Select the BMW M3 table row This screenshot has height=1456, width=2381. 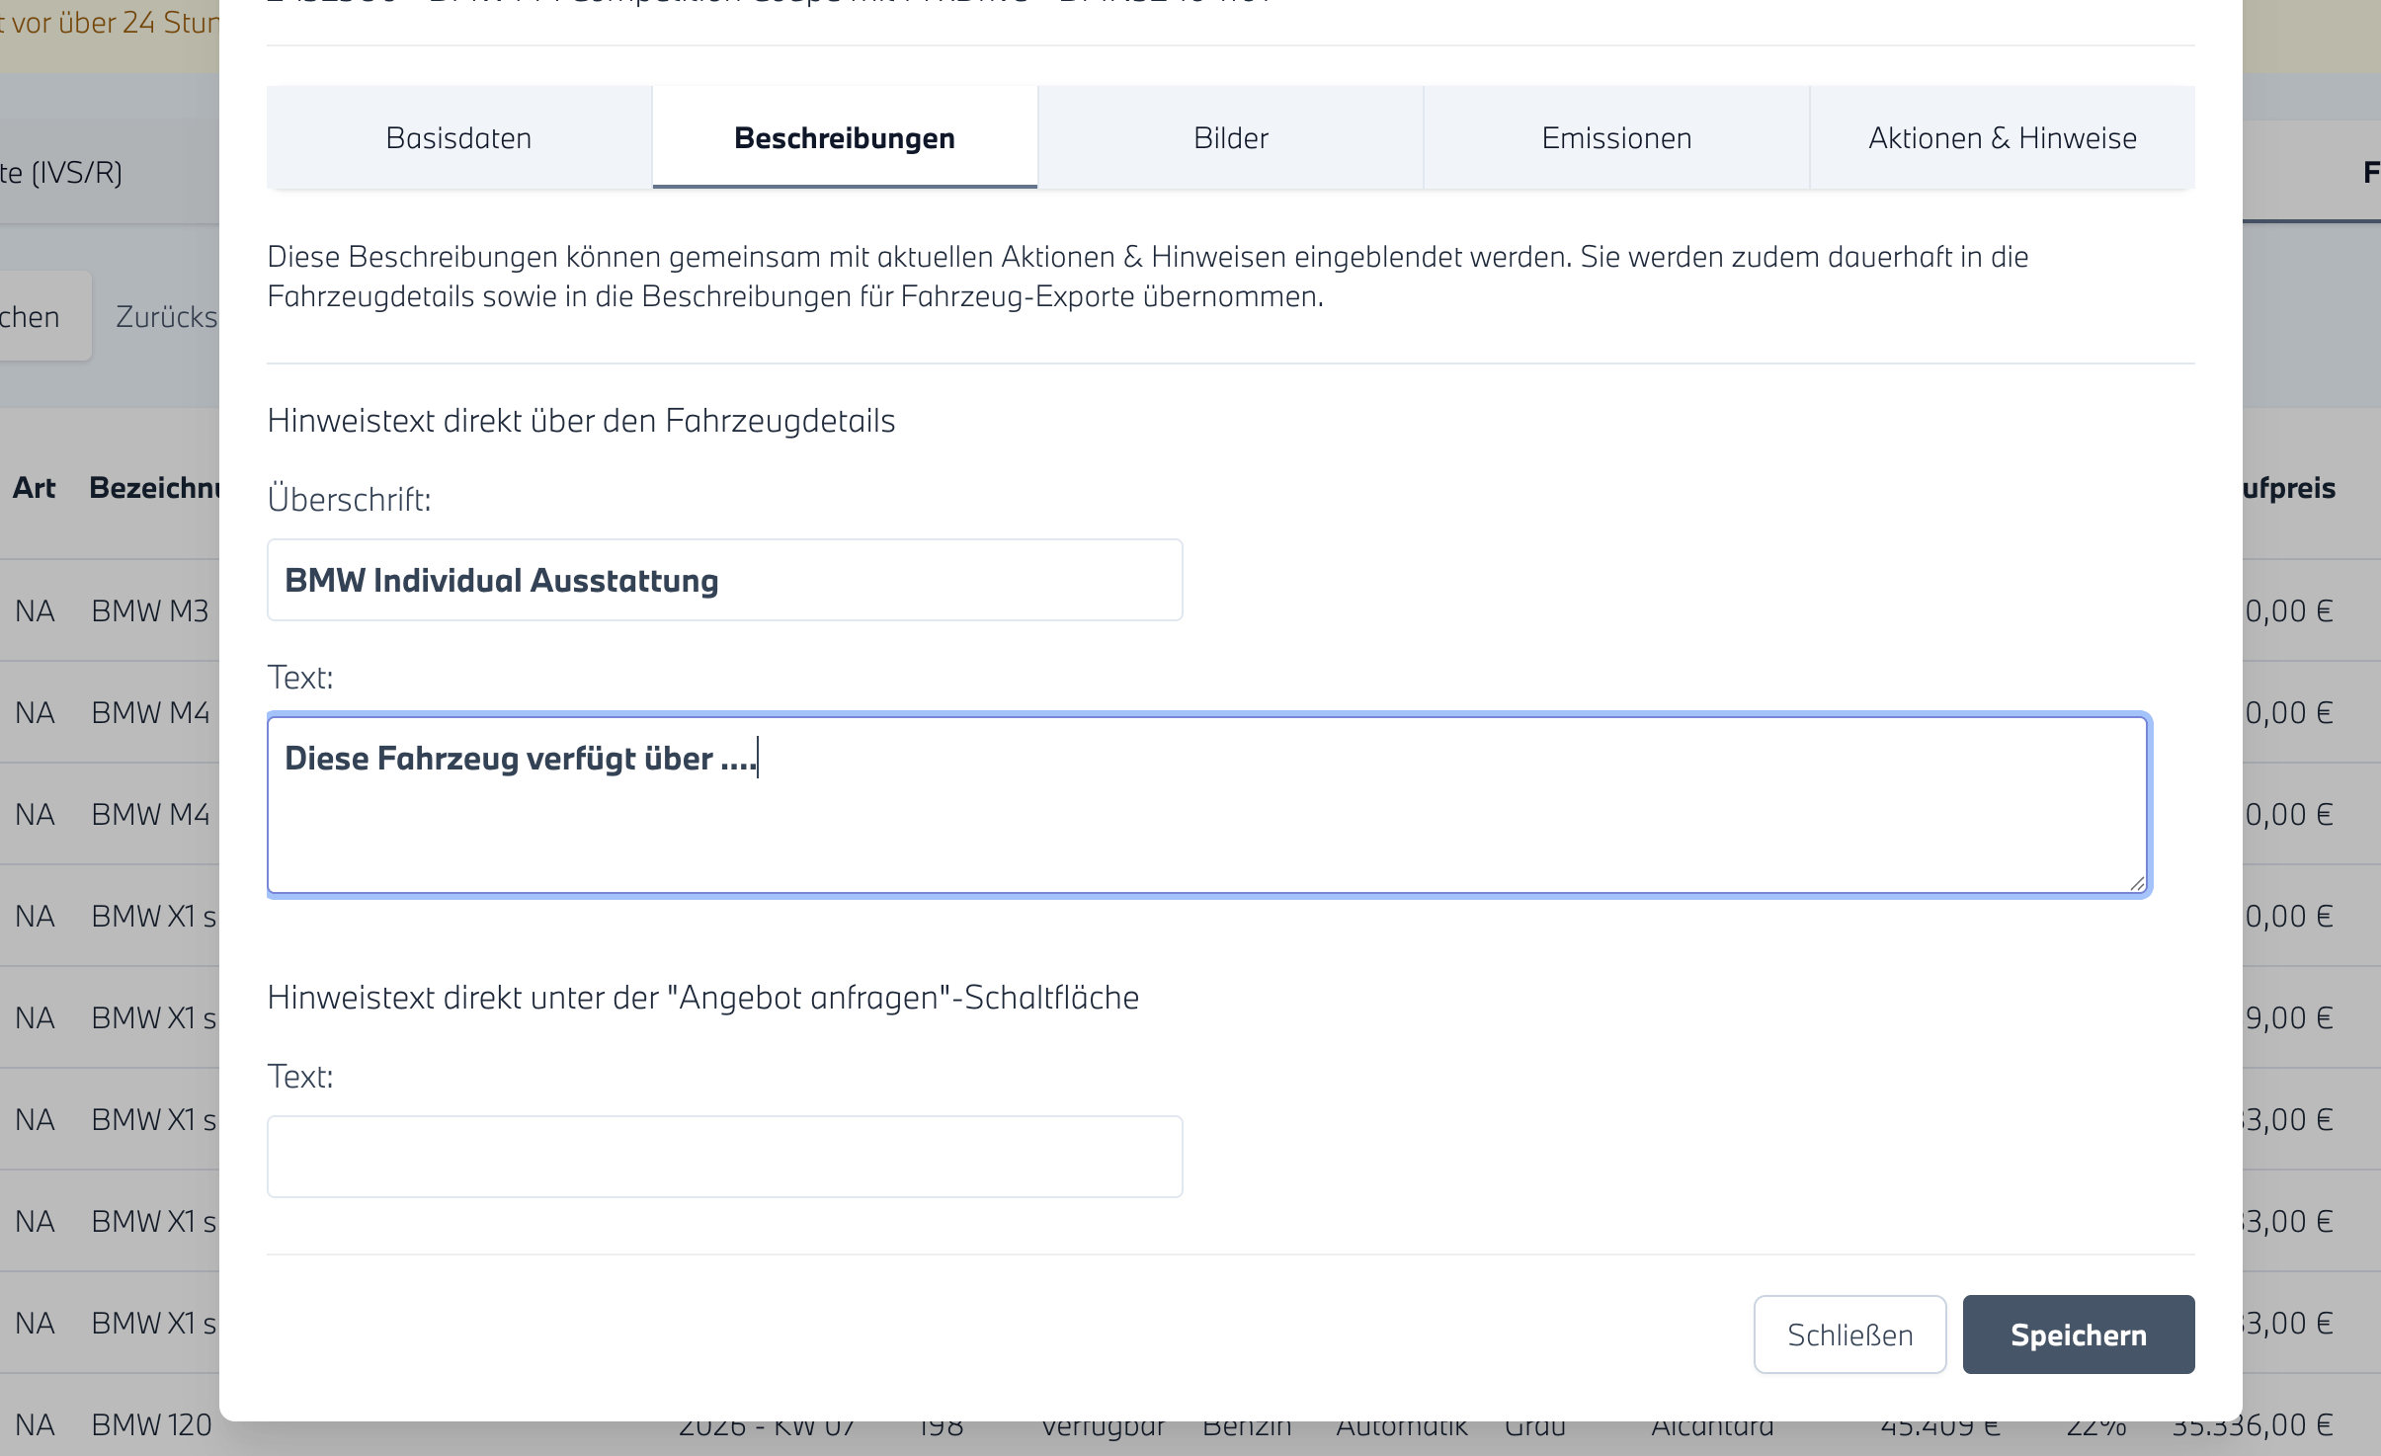148,611
